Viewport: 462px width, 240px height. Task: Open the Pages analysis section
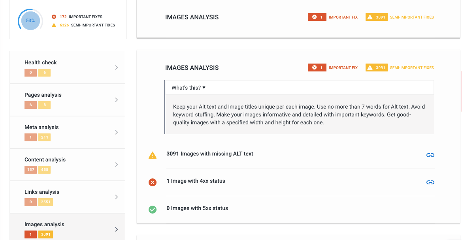tap(68, 100)
